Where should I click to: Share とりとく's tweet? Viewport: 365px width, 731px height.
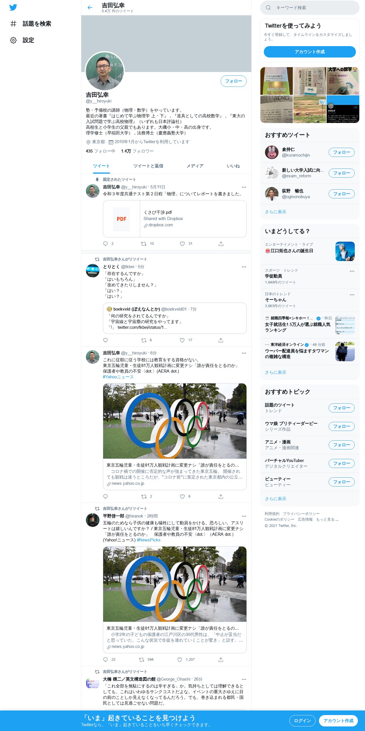point(221,340)
